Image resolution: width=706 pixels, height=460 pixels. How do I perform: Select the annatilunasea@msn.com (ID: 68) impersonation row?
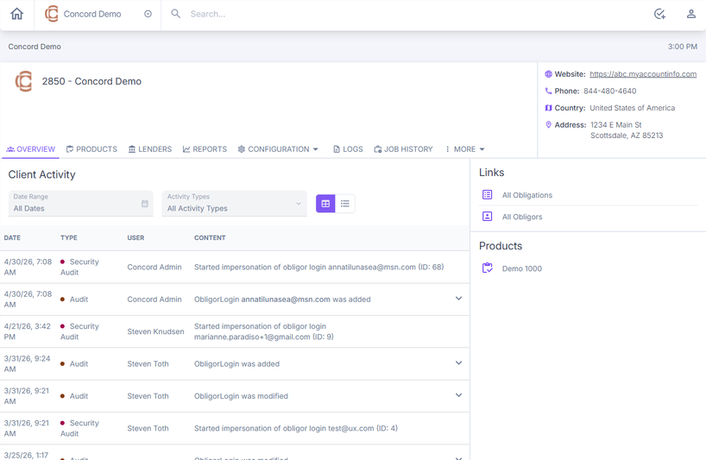235,267
